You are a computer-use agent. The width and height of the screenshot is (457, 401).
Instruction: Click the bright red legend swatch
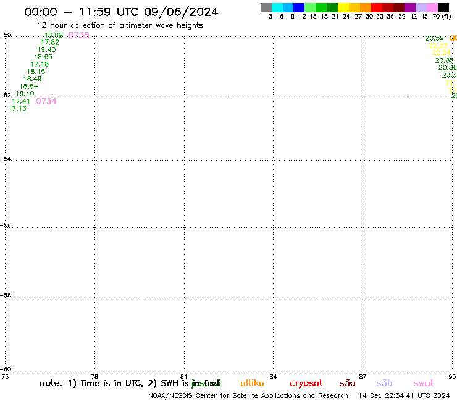(x=377, y=7)
